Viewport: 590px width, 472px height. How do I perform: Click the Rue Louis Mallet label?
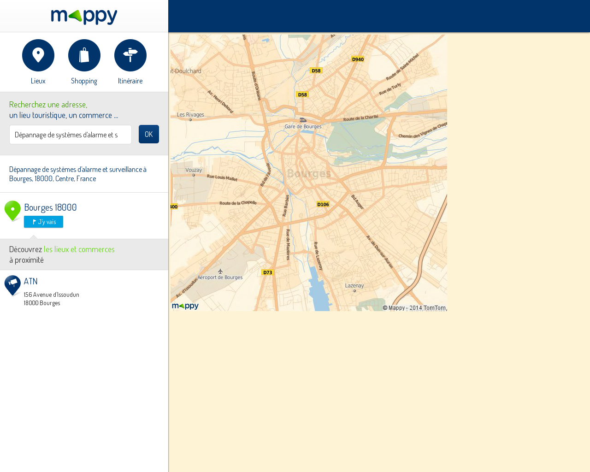click(222, 177)
